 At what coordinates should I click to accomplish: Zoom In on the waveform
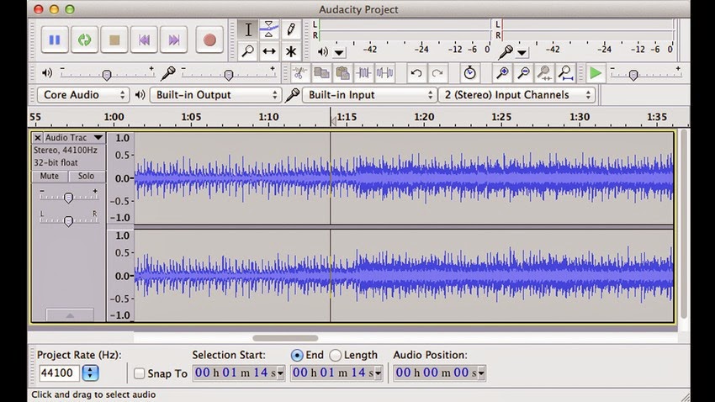click(x=502, y=73)
